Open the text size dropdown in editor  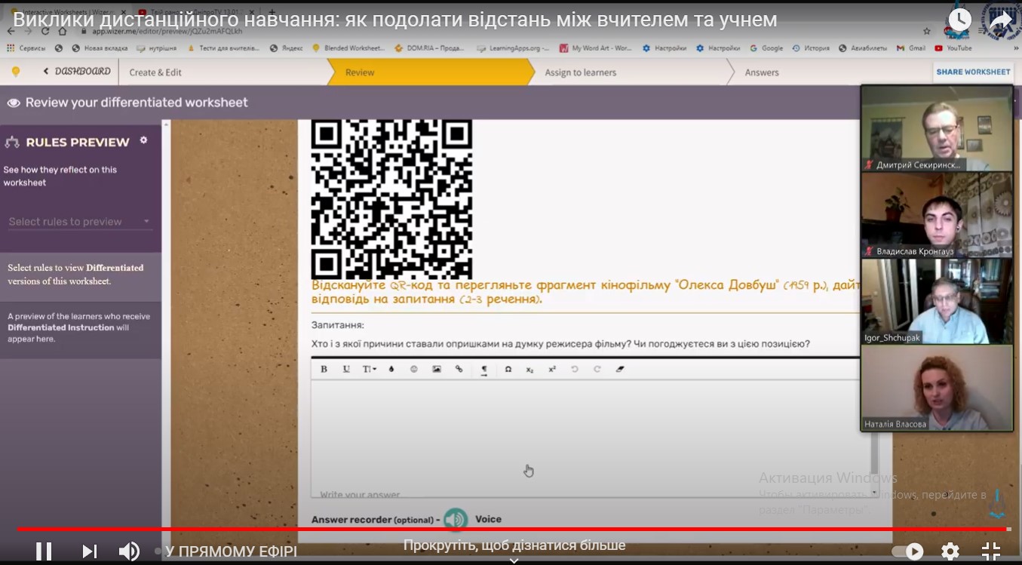370,369
